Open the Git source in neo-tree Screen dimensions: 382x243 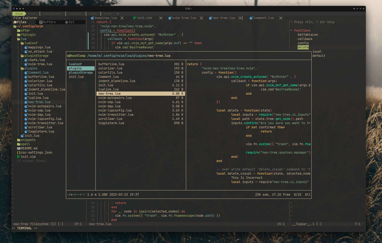pyautogui.click(x=70, y=22)
